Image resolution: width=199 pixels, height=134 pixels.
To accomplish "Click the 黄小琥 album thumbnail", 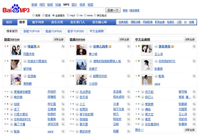I will (x=81, y=50).
